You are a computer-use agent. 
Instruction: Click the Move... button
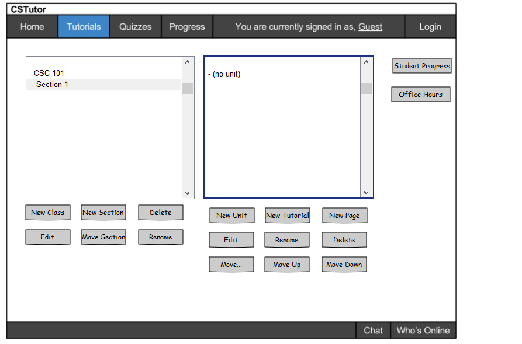pos(231,265)
